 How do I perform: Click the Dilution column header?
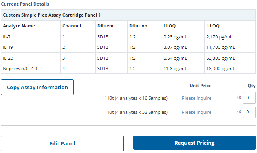click(x=138, y=26)
